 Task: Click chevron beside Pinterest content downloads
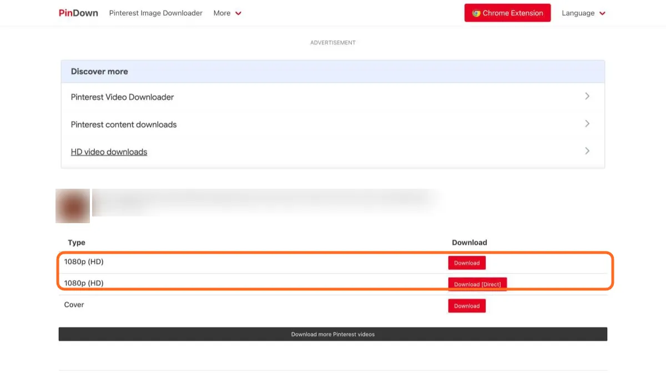(x=587, y=123)
